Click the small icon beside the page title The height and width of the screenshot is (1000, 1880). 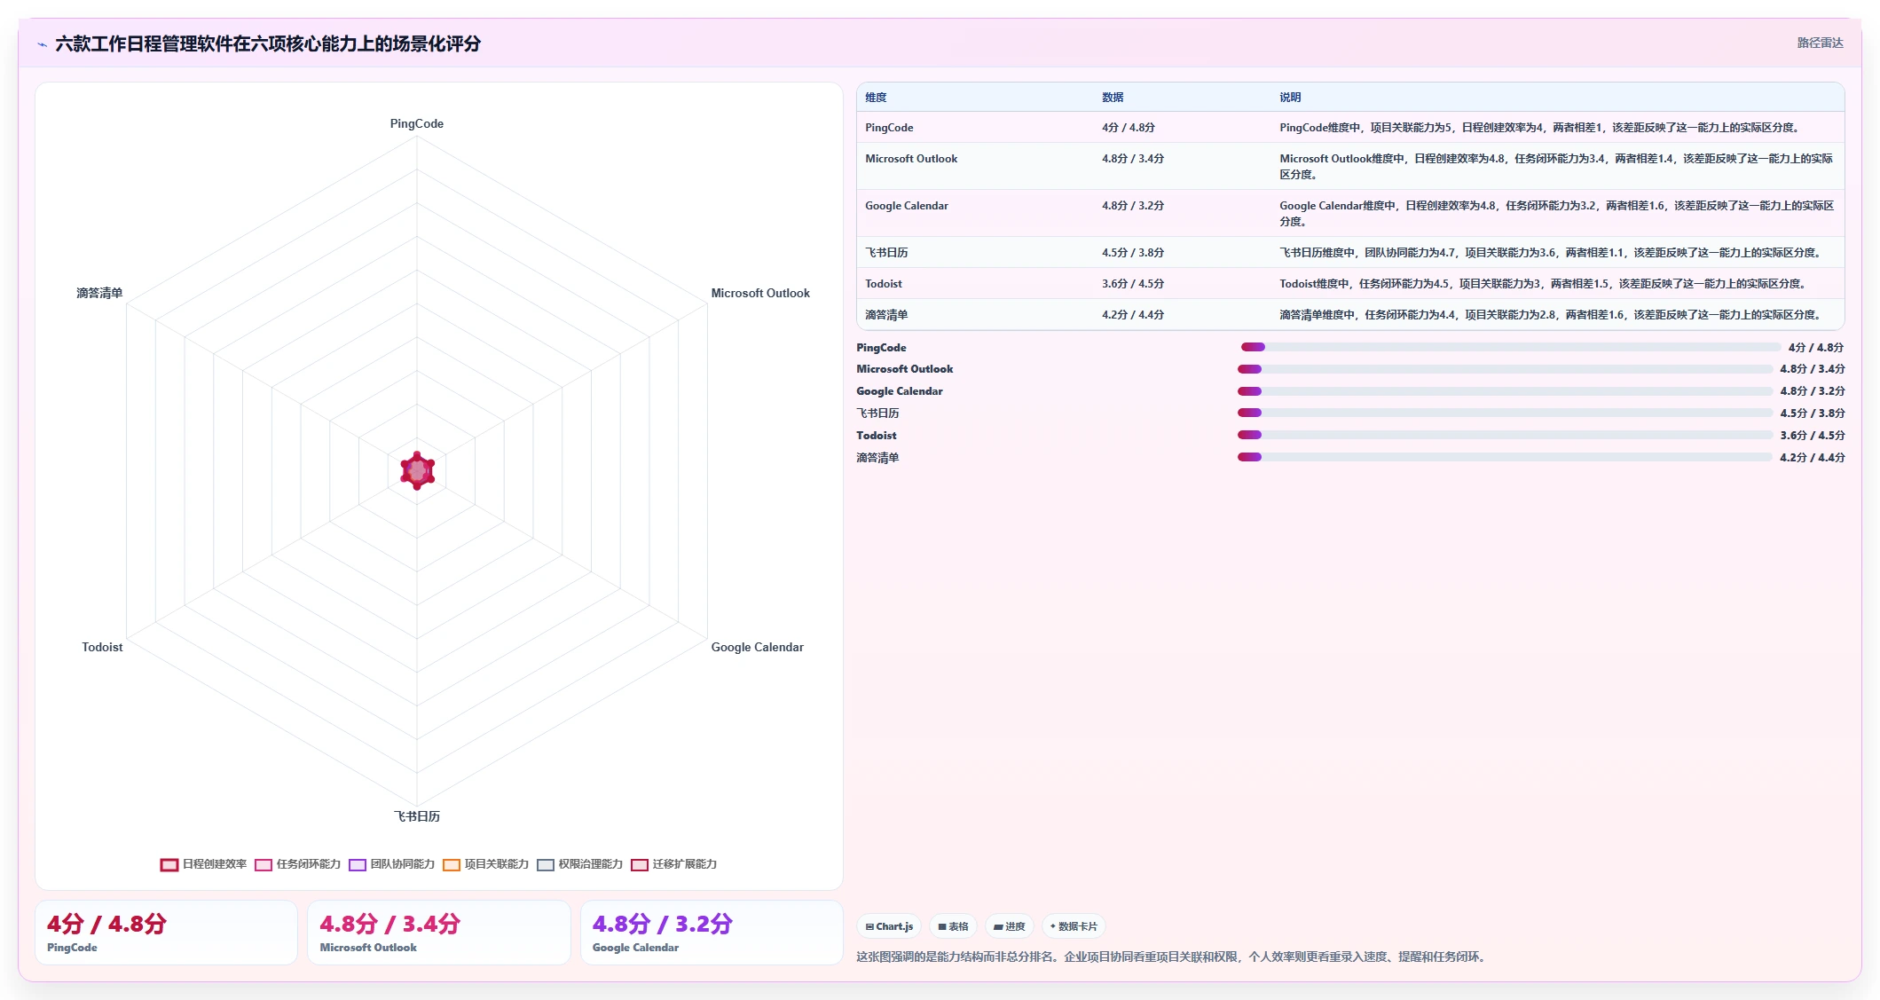(x=42, y=44)
